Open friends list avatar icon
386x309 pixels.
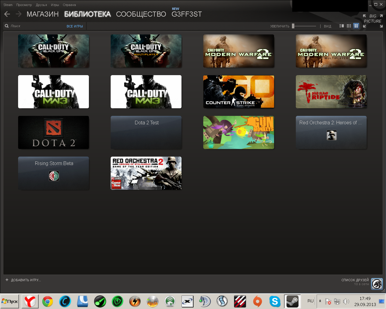[377, 284]
